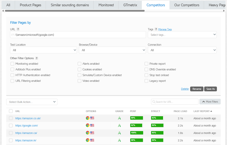Click the grade A icon for amazon.ca

(119, 133)
